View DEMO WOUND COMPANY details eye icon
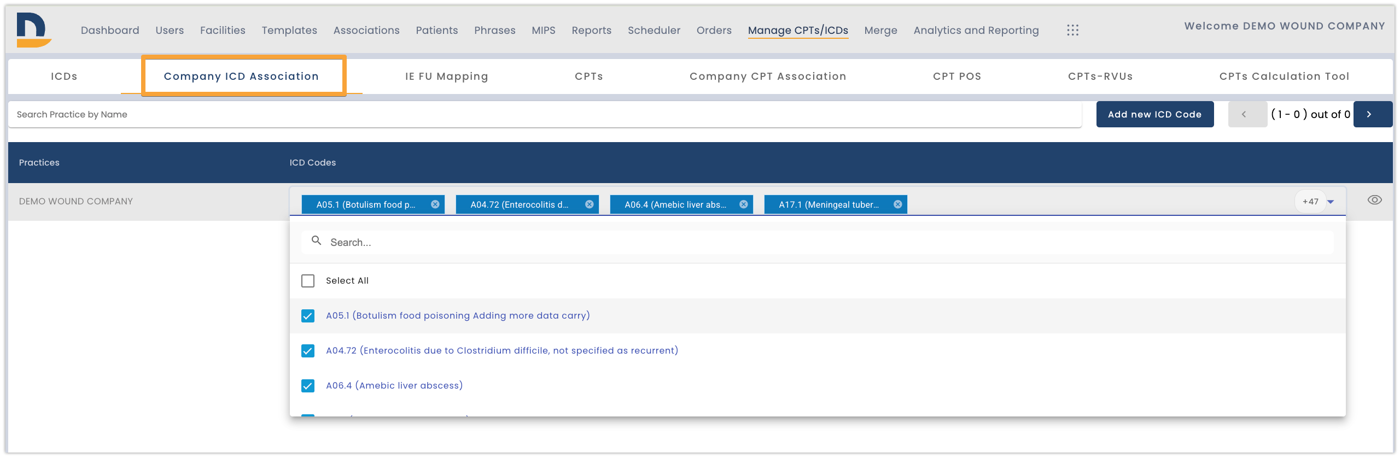The height and width of the screenshot is (458, 1400). coord(1375,200)
